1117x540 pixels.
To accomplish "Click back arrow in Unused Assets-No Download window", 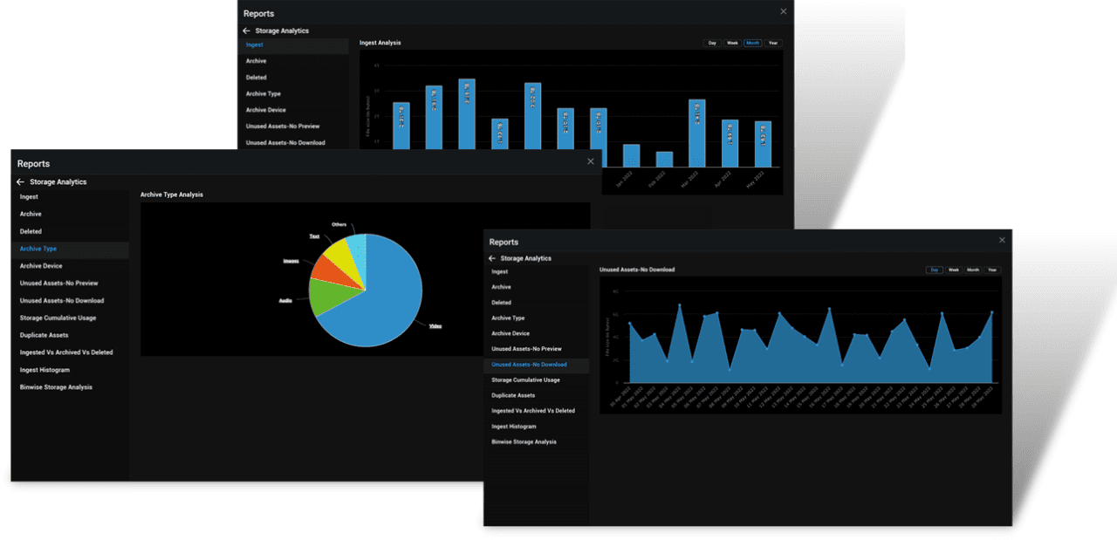I will click(491, 258).
